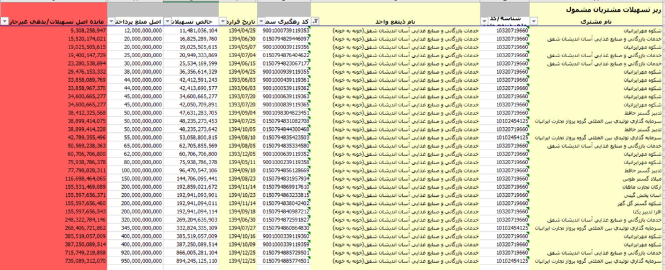Viewport: 665px width, 270px height.
Task: Select the نام ذینفع واحد header cell
Action: 395,21
